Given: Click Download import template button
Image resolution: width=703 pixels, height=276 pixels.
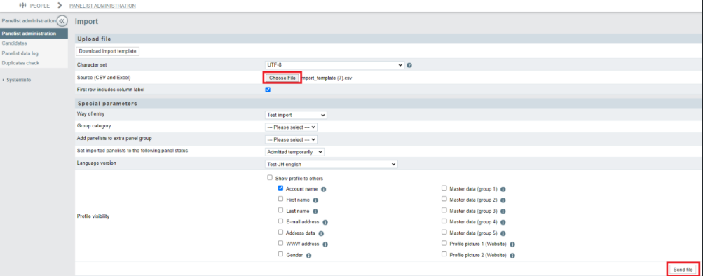Looking at the screenshot, I should click(108, 51).
